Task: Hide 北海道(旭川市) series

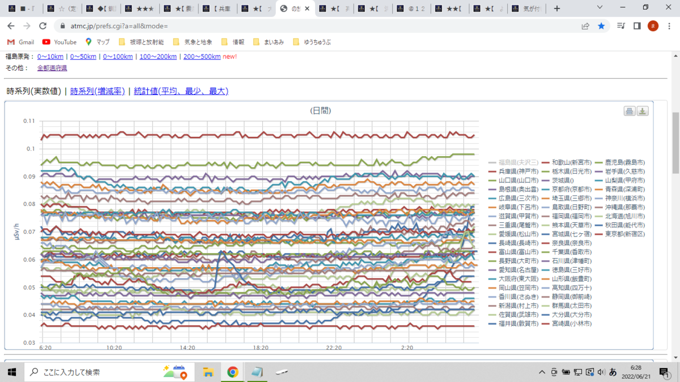Action: pyautogui.click(x=619, y=216)
